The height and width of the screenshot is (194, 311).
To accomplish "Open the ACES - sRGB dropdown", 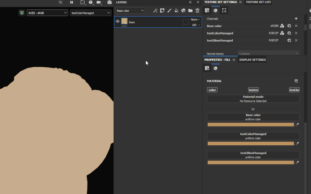I will point(47,13).
